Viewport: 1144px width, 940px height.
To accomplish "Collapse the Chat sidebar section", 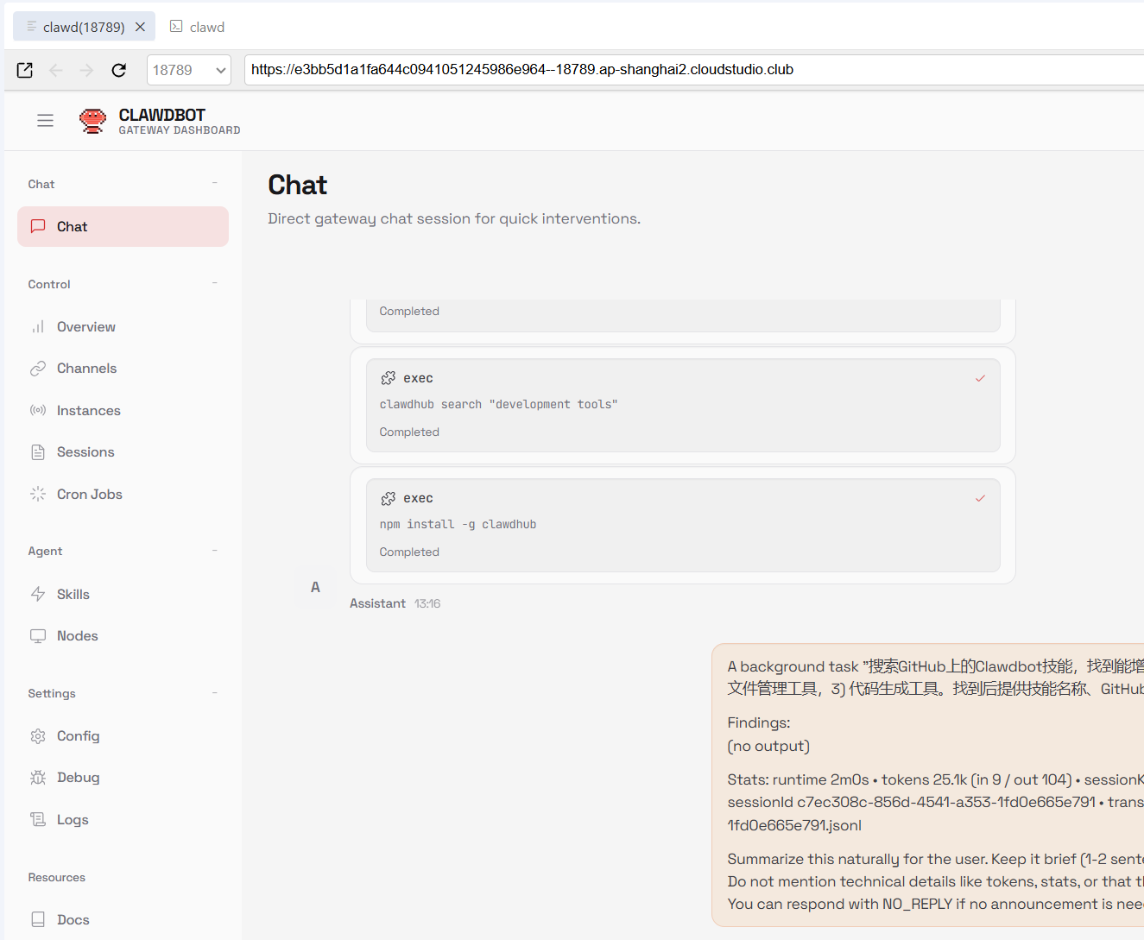I will (x=214, y=183).
